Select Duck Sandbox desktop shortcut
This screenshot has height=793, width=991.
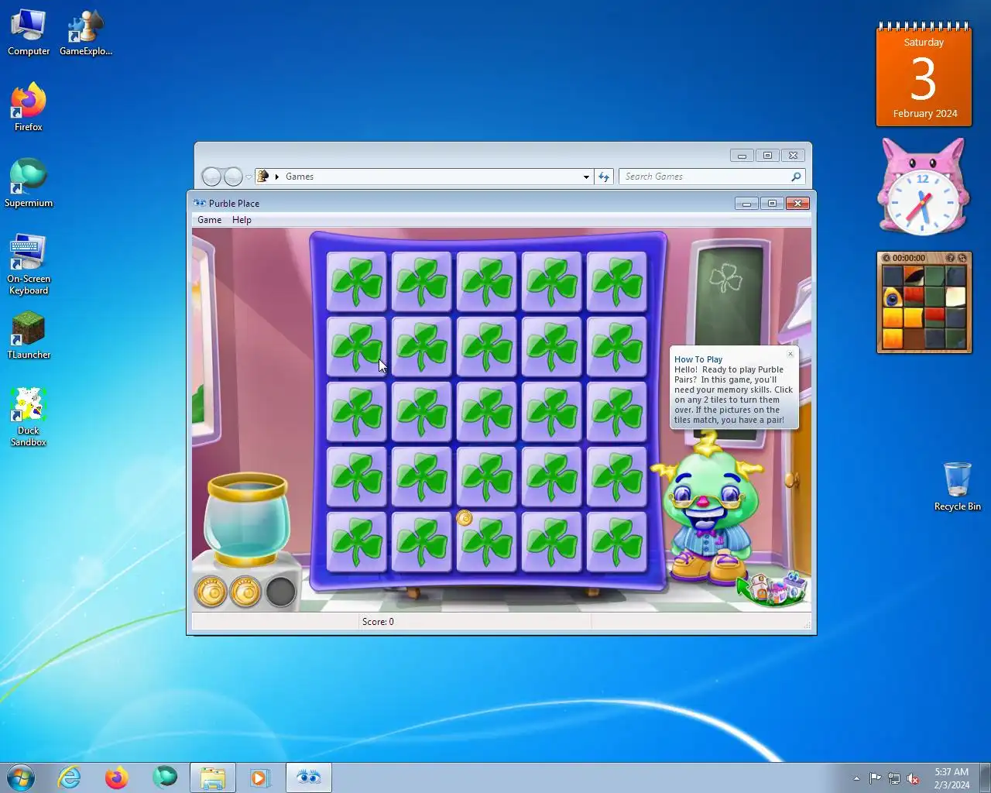coord(29,417)
